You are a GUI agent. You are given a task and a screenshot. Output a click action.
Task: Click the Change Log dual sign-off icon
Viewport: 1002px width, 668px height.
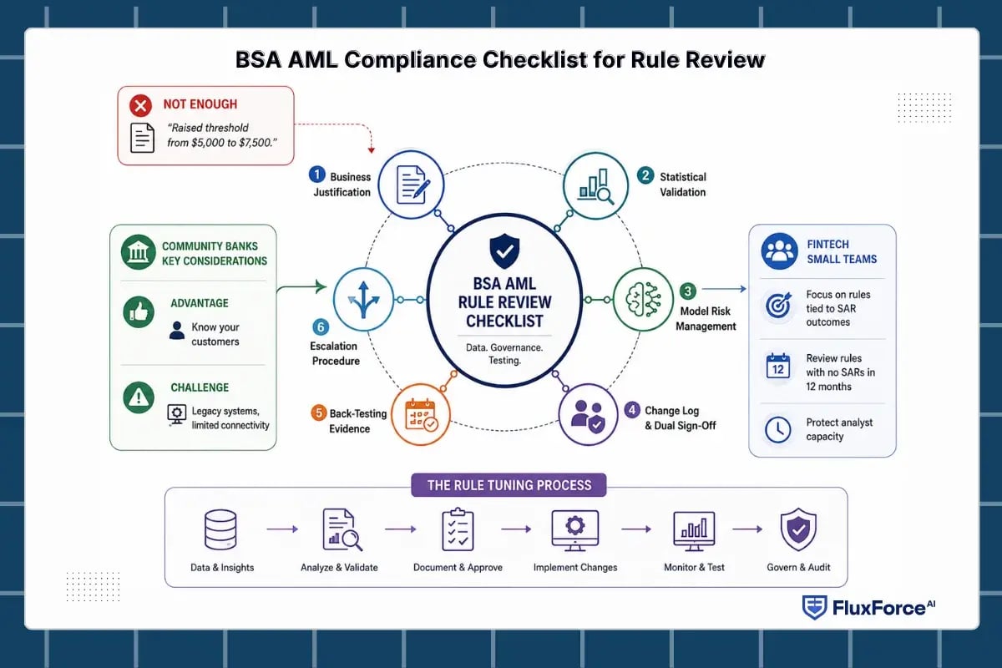coord(587,414)
